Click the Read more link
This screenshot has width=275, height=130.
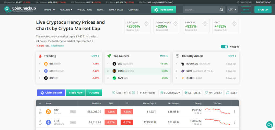click(x=57, y=46)
